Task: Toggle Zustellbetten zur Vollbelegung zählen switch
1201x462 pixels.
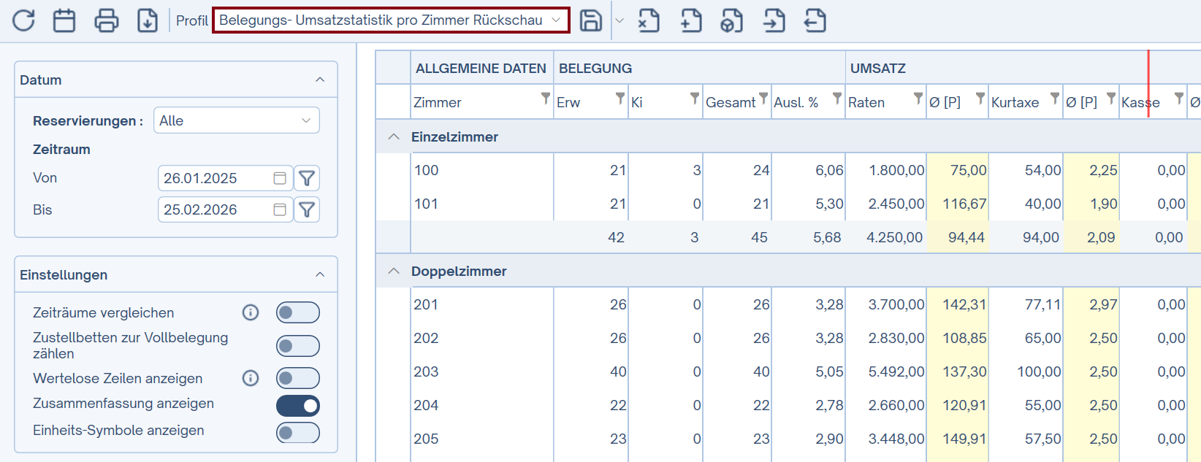Action: (298, 346)
